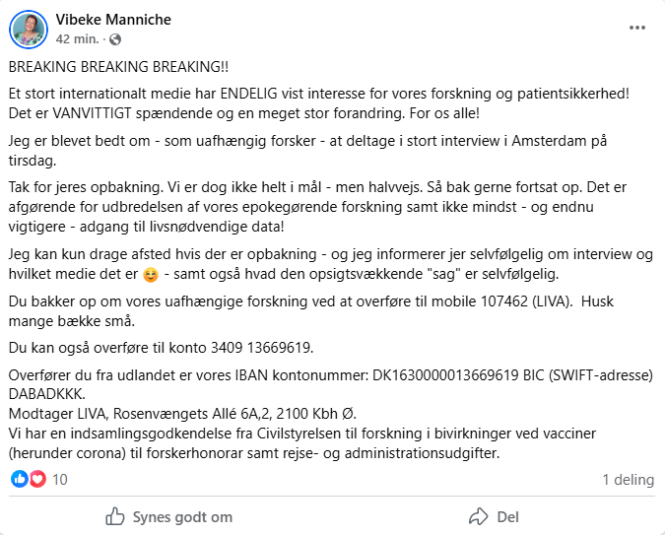Click the SWIFT code DABADKKK
This screenshot has width=665, height=535.
click(45, 394)
